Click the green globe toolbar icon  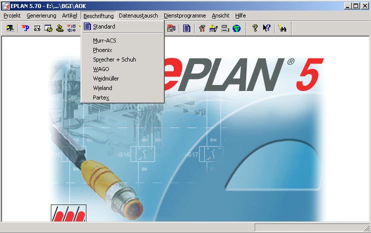coord(236,28)
